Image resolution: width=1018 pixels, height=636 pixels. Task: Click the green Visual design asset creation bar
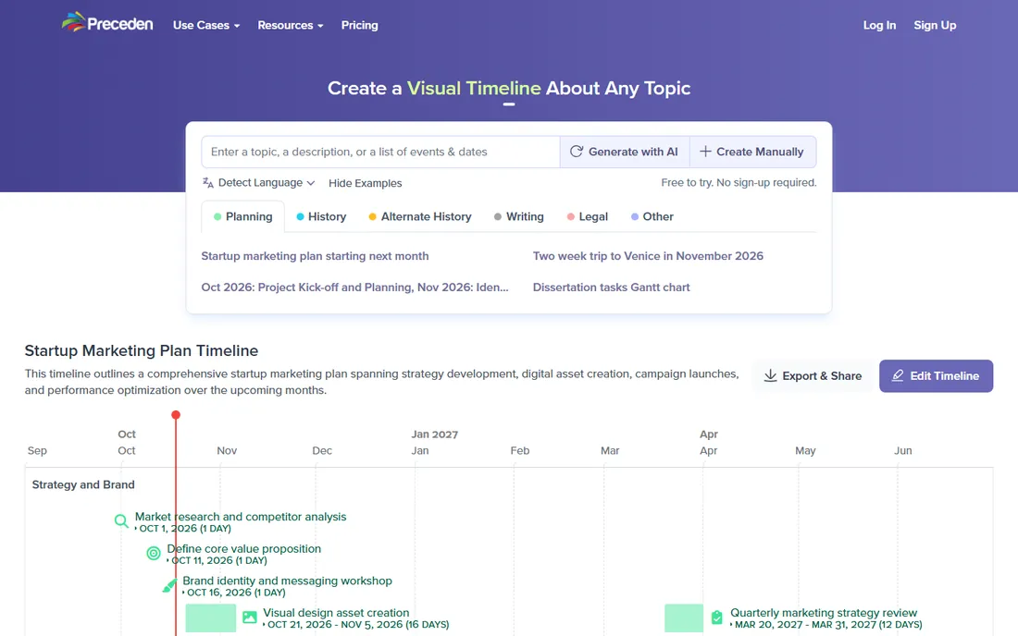[x=210, y=618]
